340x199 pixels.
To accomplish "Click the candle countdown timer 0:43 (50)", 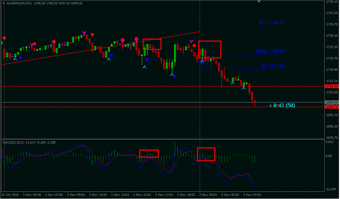I will [x=282, y=105].
